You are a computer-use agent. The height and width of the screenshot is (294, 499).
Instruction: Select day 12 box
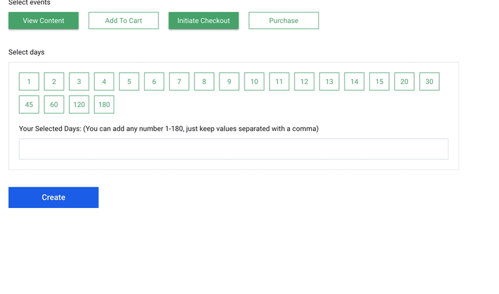click(x=304, y=82)
